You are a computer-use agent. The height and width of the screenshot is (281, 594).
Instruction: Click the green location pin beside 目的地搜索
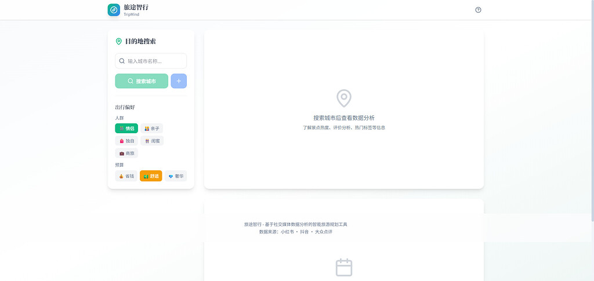(118, 42)
